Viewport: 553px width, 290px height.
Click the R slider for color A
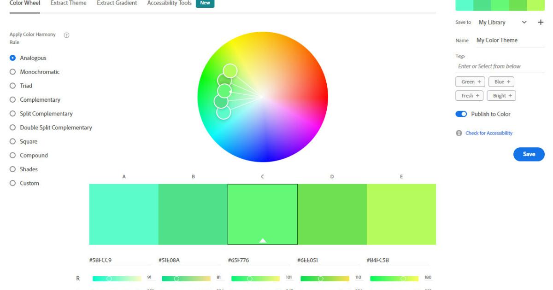coord(117,278)
